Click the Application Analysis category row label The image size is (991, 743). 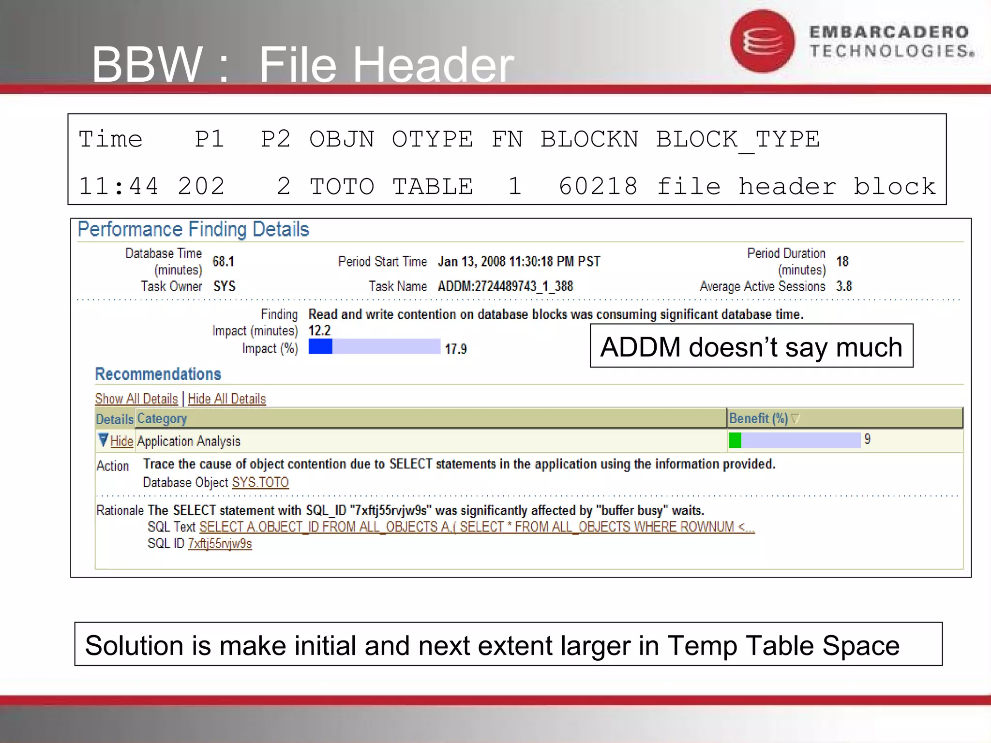189,441
